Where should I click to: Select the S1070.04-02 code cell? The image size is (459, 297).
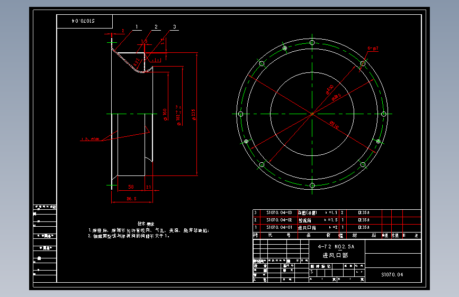[x=279, y=220]
